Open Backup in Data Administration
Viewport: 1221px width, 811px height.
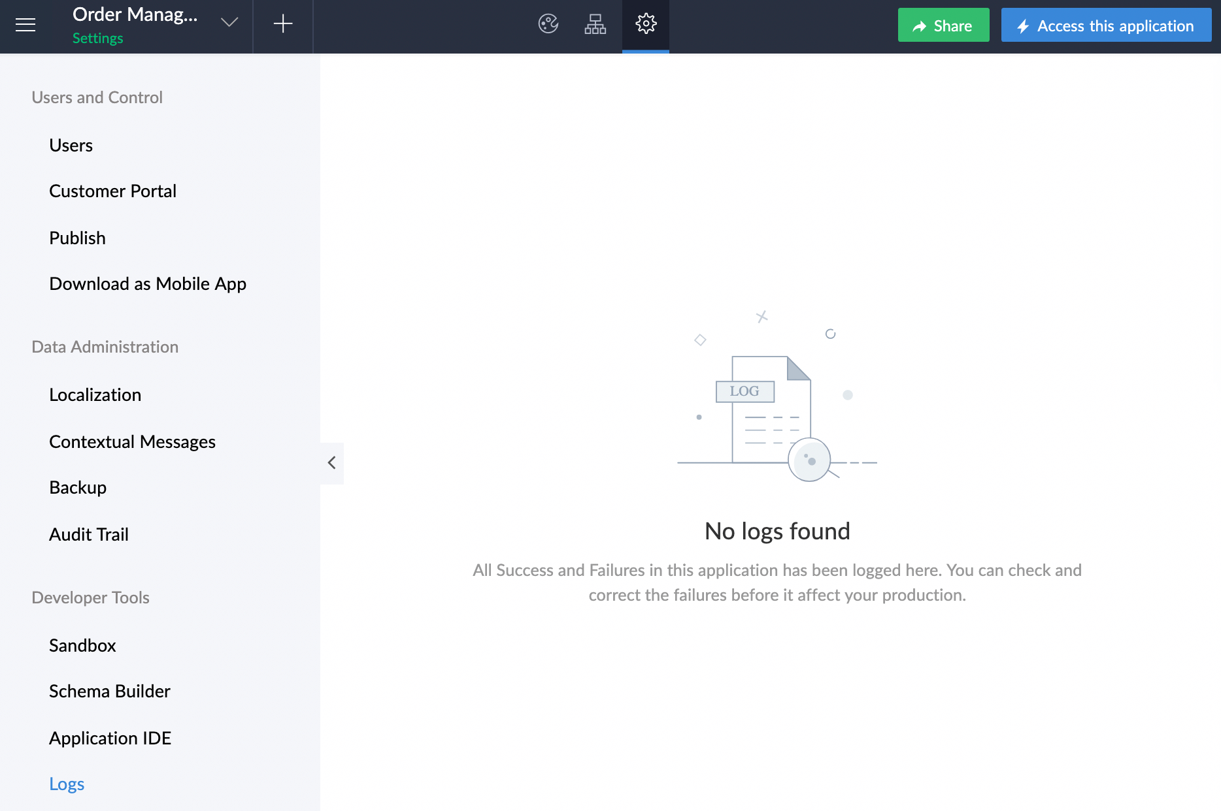[x=78, y=488]
